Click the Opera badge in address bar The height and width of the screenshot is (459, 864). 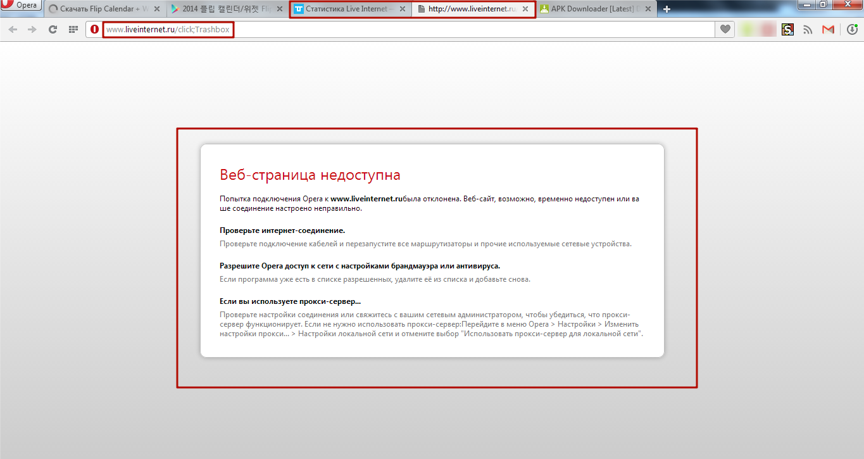pyautogui.click(x=95, y=29)
